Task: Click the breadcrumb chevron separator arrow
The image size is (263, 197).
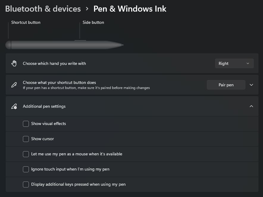Action: (87, 9)
